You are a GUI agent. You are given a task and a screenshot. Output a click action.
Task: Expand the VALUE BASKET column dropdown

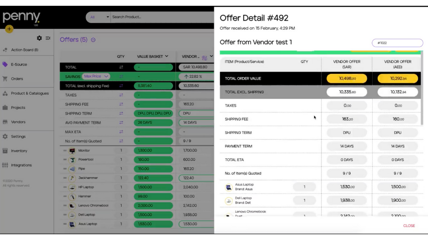166,56
